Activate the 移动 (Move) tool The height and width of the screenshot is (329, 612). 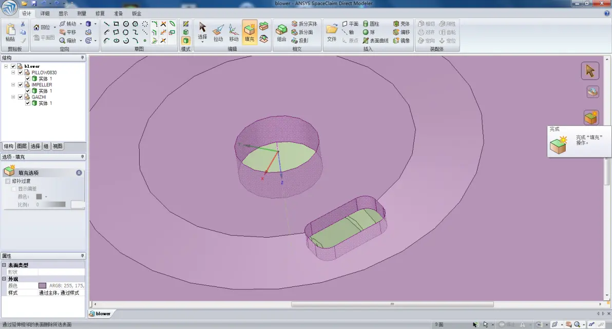click(x=234, y=33)
